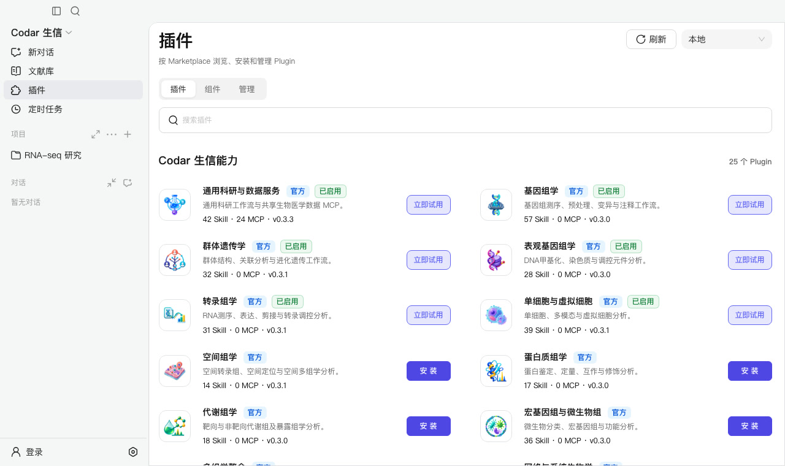Click the collapse arrows icon beside 对话

pos(112,183)
